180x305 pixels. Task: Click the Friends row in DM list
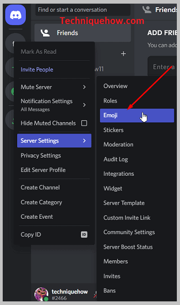pyautogui.click(x=83, y=33)
